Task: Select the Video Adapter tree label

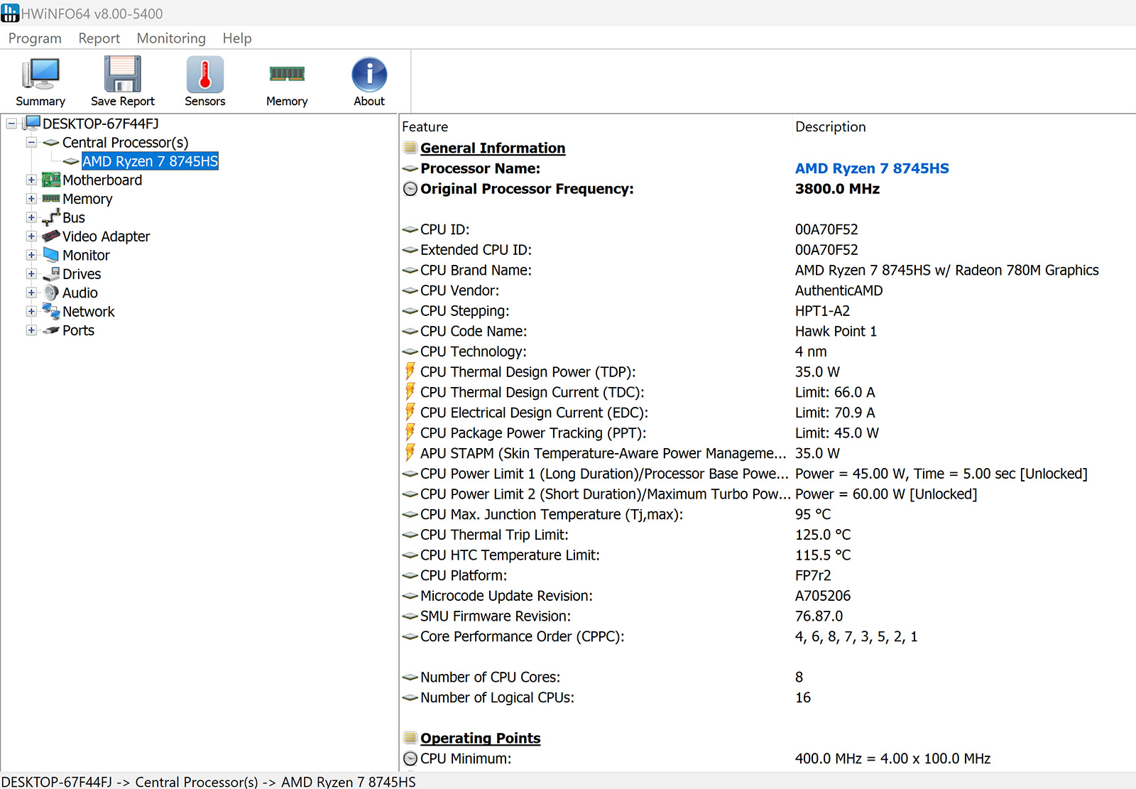Action: click(x=106, y=236)
